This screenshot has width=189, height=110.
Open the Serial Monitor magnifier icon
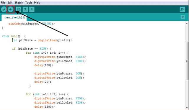(x=182, y=9)
